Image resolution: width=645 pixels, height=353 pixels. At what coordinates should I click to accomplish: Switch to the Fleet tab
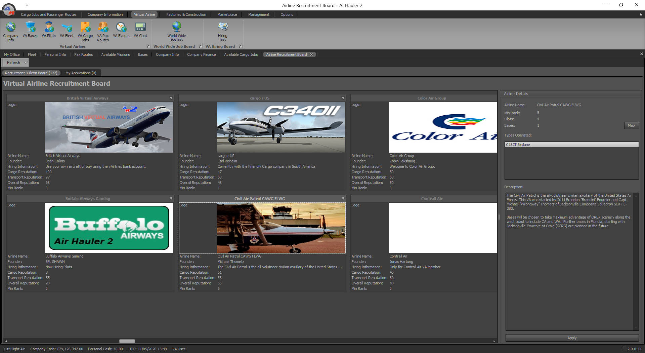click(x=32, y=54)
